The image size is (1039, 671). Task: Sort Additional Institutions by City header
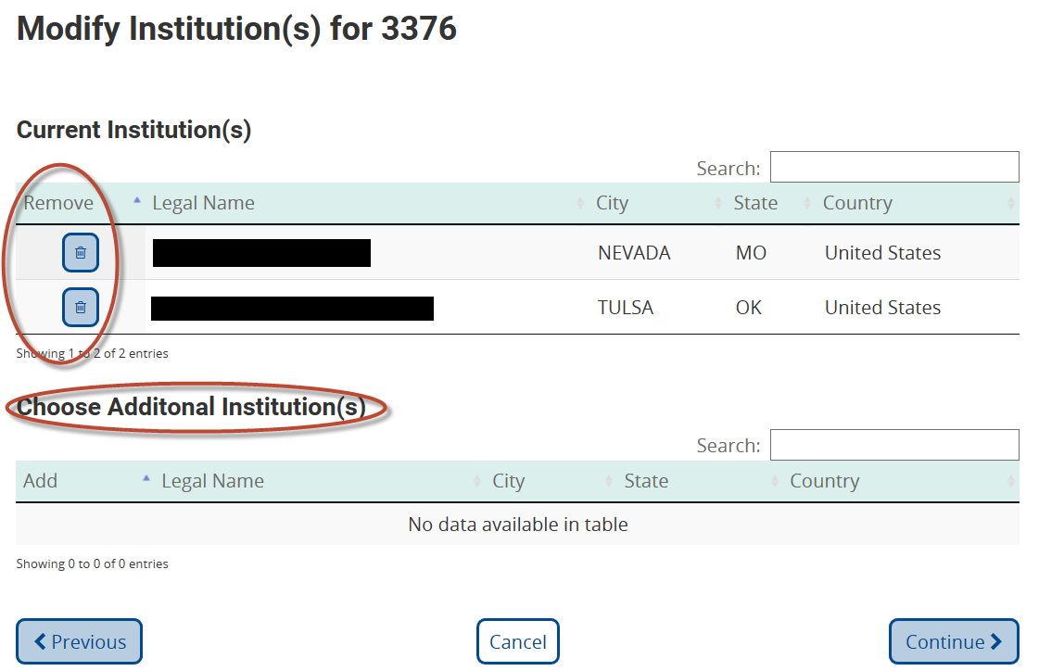[x=509, y=481]
